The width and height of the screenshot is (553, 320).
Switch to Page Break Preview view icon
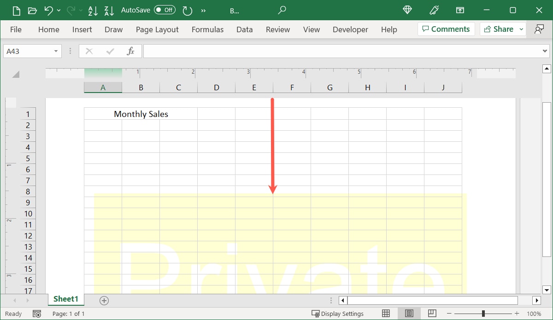click(432, 314)
